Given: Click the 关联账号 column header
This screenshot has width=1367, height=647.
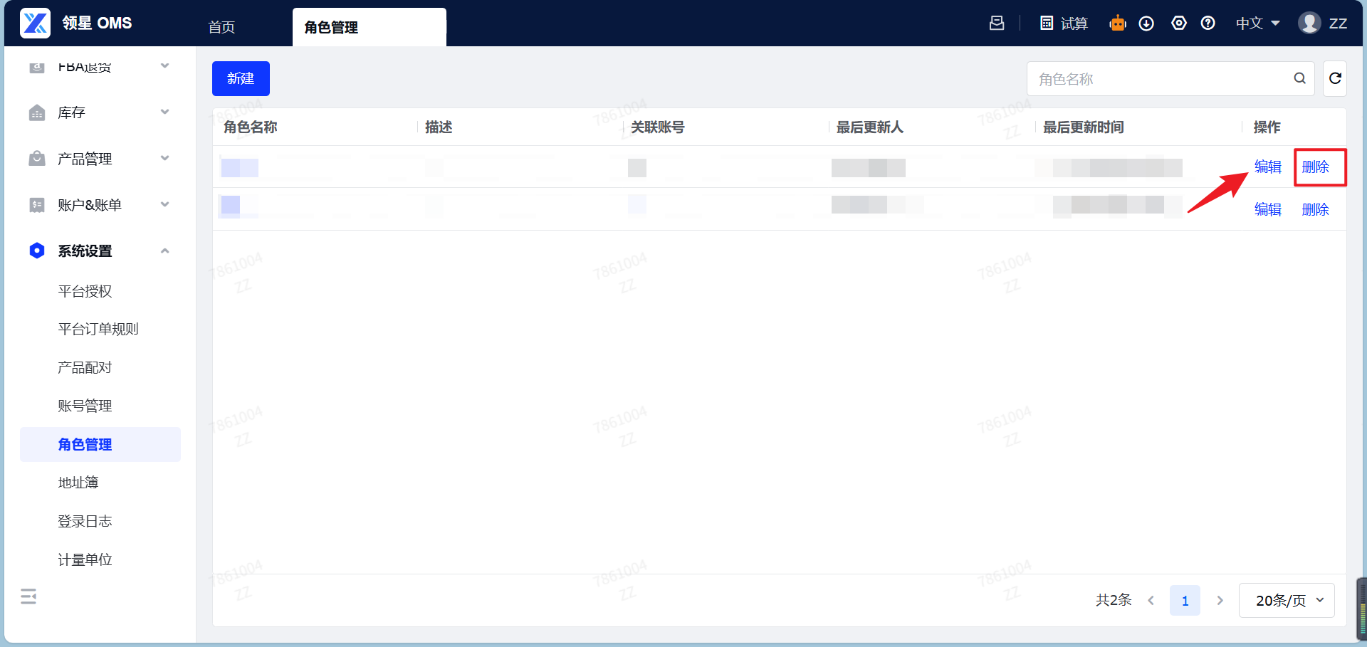Looking at the screenshot, I should tap(657, 127).
